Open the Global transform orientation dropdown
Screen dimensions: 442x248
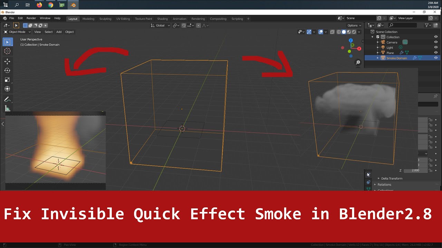click(161, 25)
